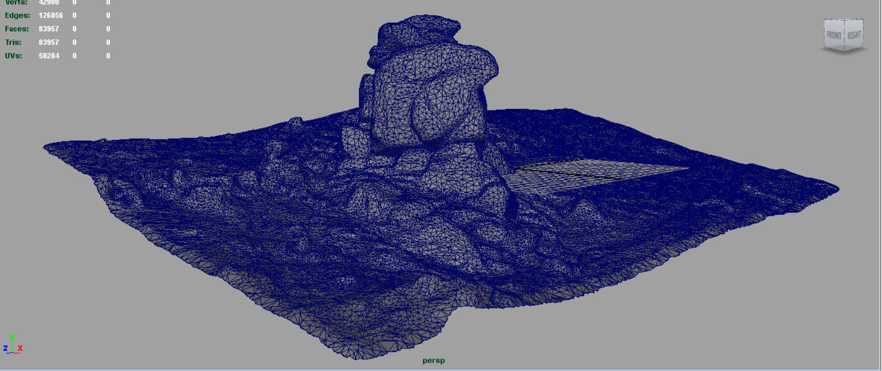
Task: Click the UVs count 50284
Action: coord(49,56)
